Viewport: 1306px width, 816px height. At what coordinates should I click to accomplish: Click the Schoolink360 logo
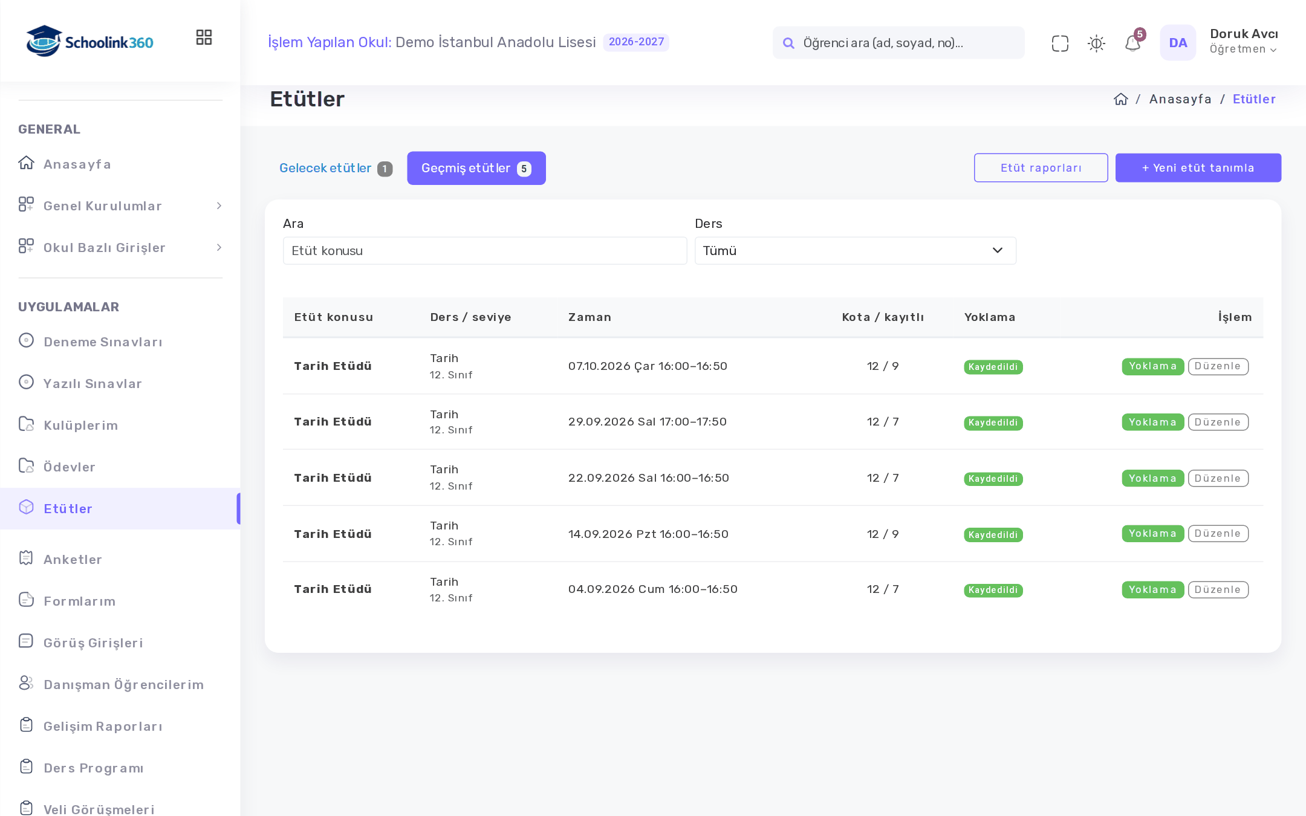(89, 41)
